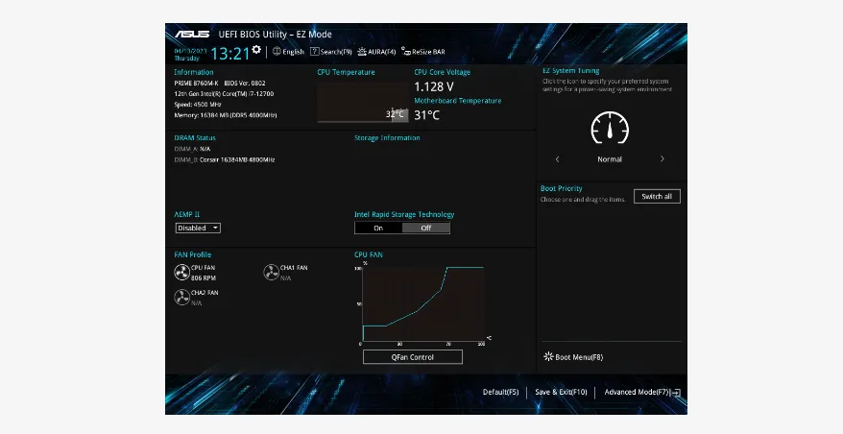
Task: Click the globe language icon
Action: pyautogui.click(x=277, y=52)
